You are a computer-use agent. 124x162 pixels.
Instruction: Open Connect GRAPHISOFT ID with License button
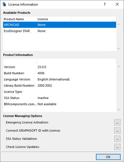[x=117, y=130]
